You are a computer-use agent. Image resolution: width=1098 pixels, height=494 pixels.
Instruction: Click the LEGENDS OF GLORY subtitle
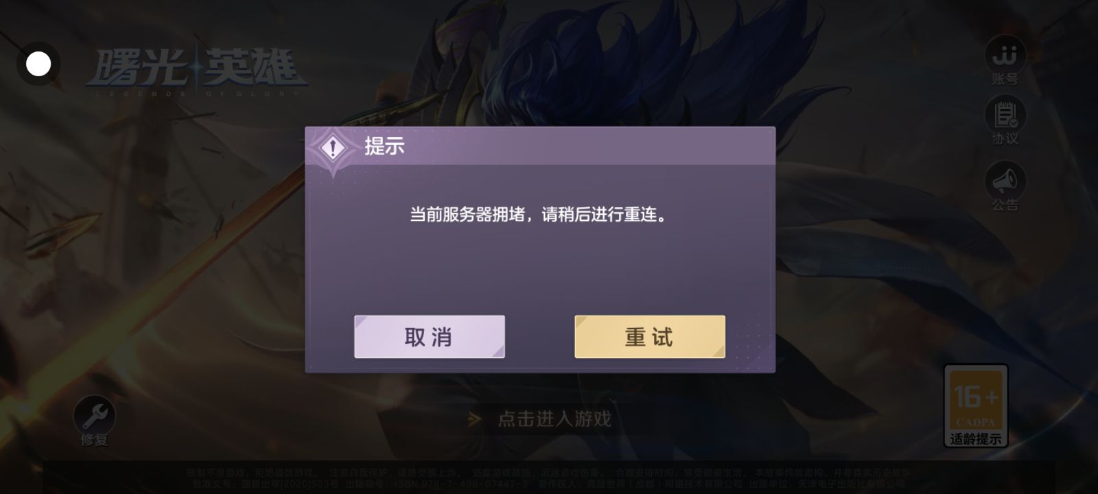(197, 93)
